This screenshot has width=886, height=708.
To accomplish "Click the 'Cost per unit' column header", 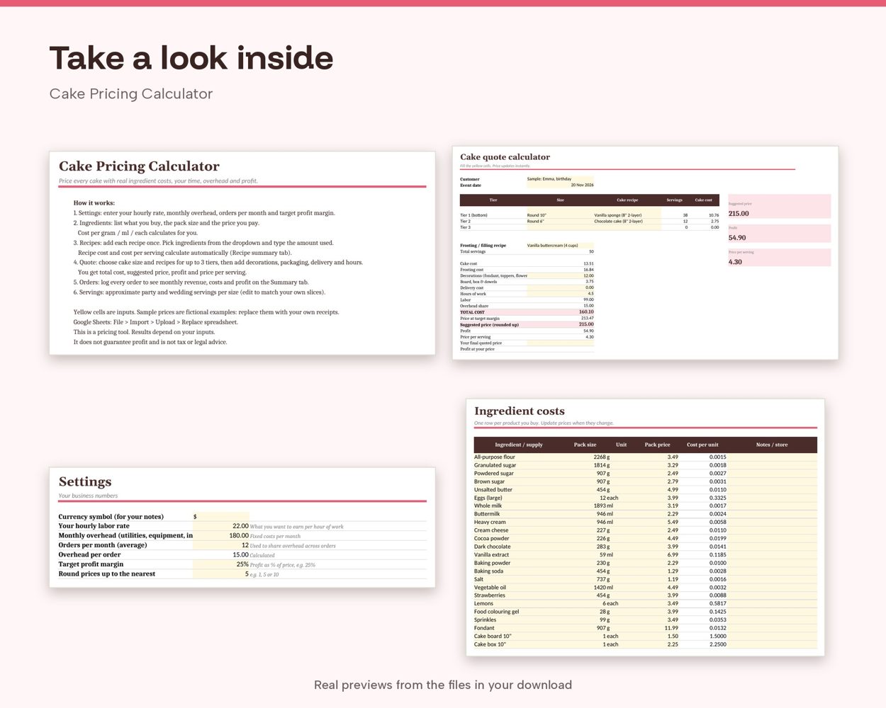I will 702,445.
